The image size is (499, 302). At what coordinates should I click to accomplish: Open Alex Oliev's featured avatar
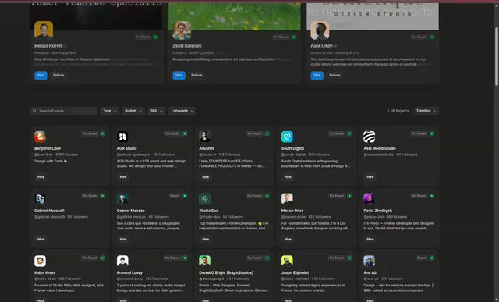[320, 30]
